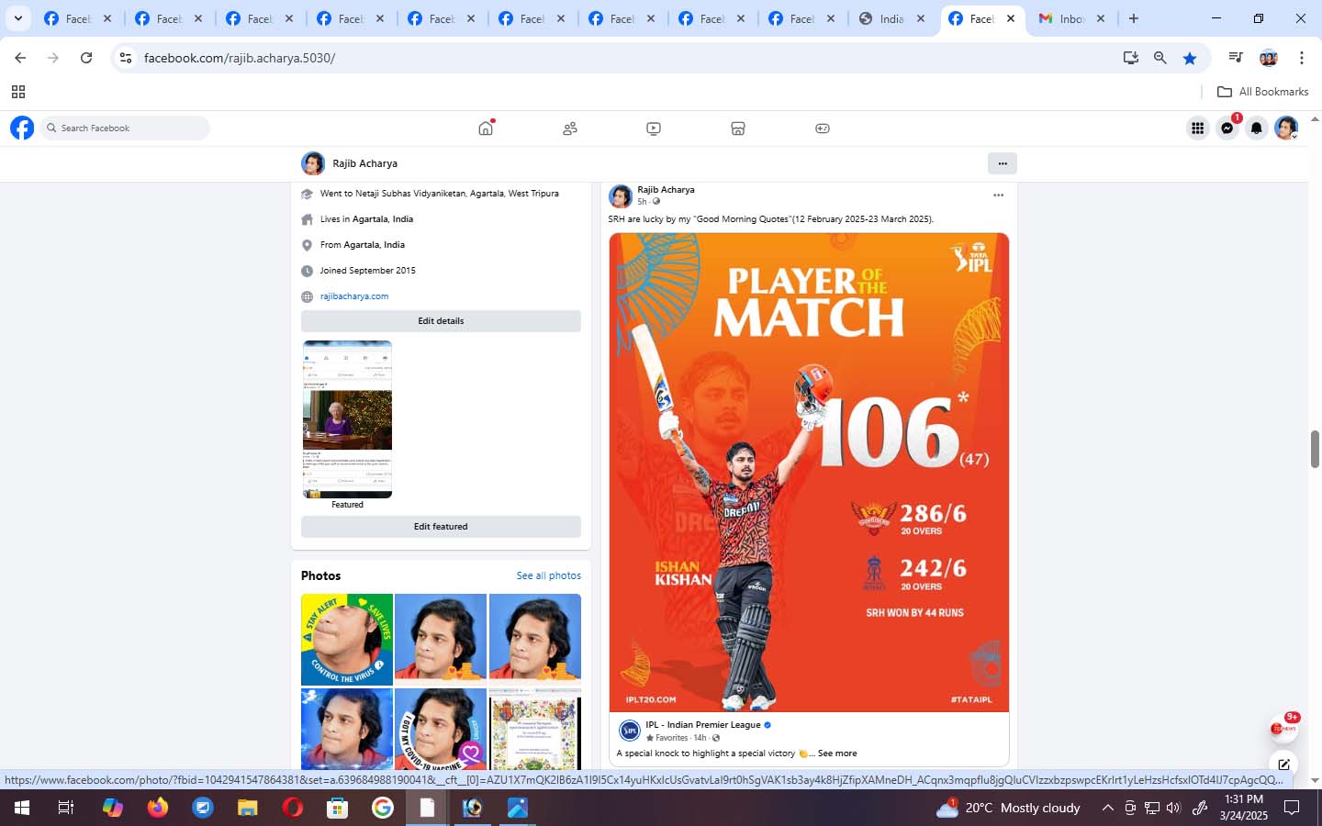Click install app icon in address bar
This screenshot has width=1322, height=826.
coord(1131,58)
